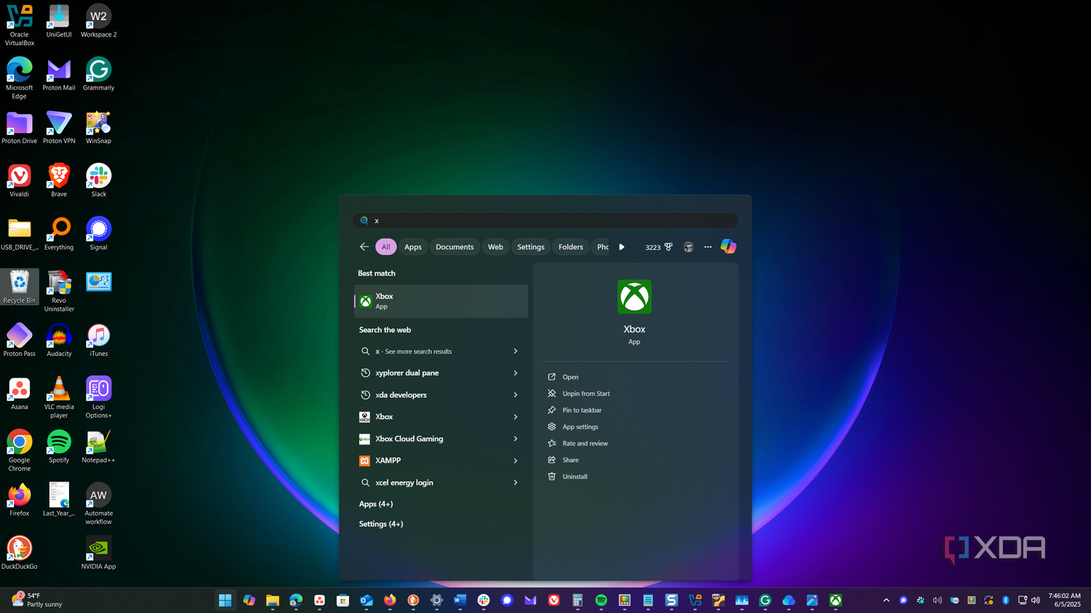Expand the 'xda developers' suggestion chevron

coord(516,395)
